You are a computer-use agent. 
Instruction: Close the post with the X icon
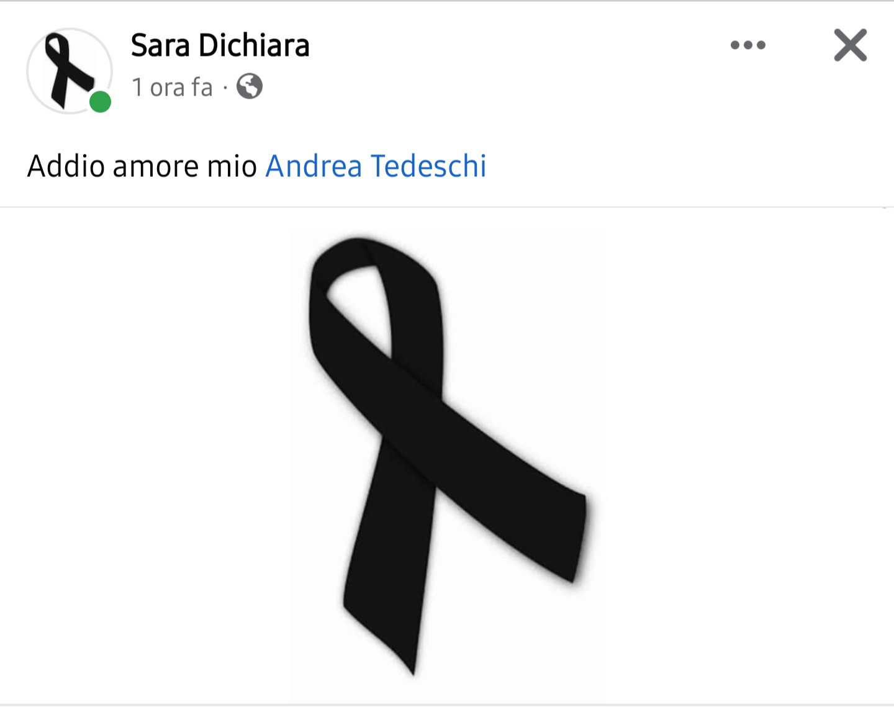click(851, 45)
